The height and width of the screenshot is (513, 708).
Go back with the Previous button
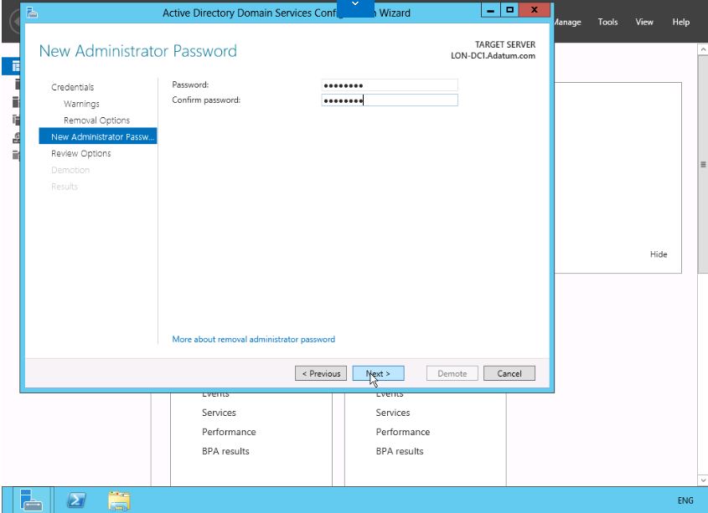coord(321,373)
